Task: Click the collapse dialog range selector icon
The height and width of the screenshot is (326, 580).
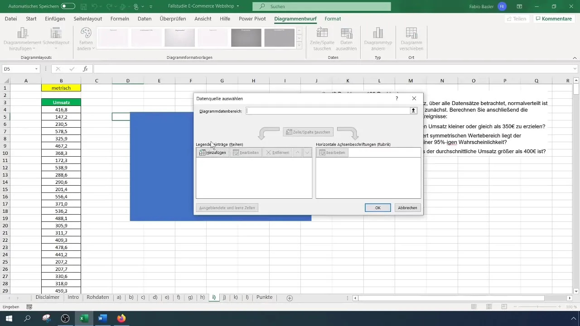Action: (x=413, y=111)
